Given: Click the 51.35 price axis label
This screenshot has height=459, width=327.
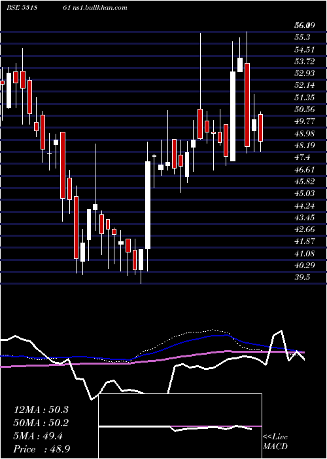Looking at the screenshot, I should click(304, 98).
